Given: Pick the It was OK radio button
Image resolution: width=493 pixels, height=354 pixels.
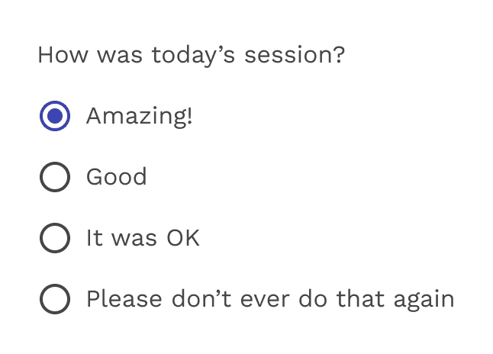Looking at the screenshot, I should point(54,239).
